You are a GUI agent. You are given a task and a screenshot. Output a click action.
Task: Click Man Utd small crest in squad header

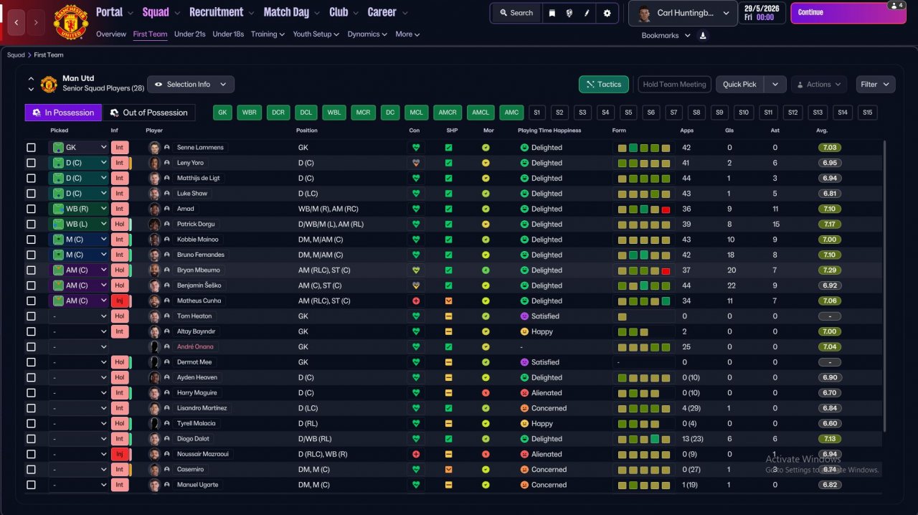click(x=49, y=84)
